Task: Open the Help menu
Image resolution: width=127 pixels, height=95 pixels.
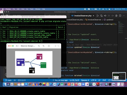Action: [x=43, y=9]
